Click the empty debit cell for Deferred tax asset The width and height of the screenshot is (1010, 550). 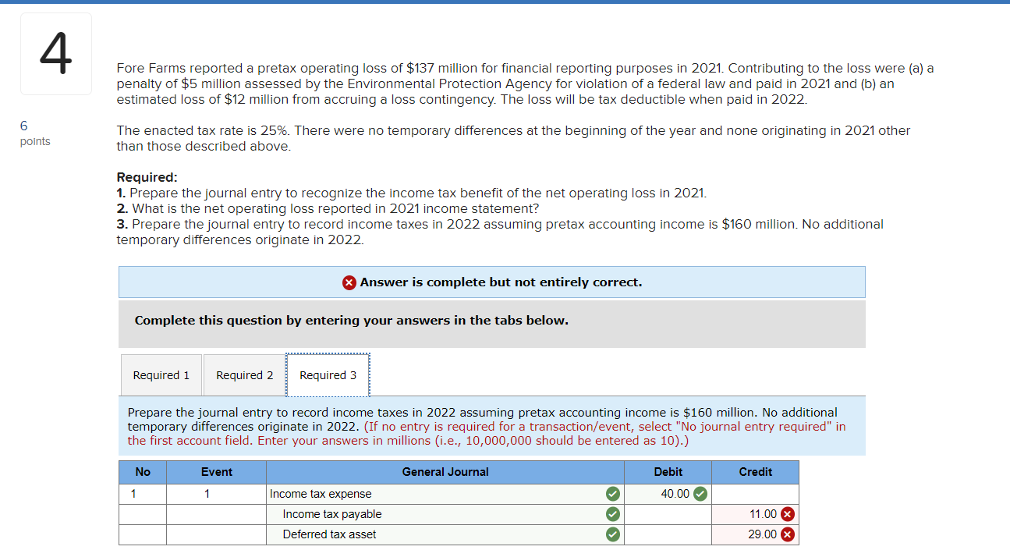tap(668, 534)
